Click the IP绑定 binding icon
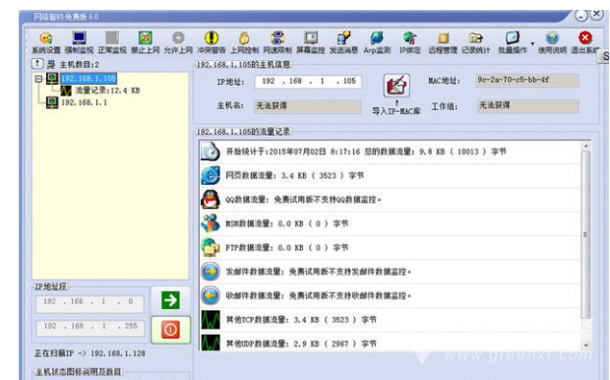This screenshot has height=380, width=610. 409,42
